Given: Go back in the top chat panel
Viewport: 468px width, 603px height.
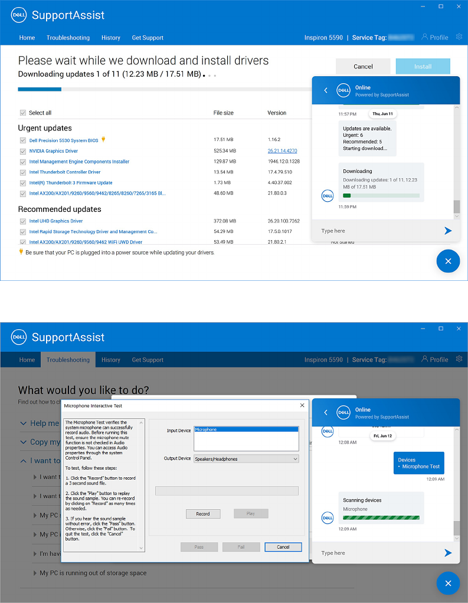Looking at the screenshot, I should [x=326, y=90].
